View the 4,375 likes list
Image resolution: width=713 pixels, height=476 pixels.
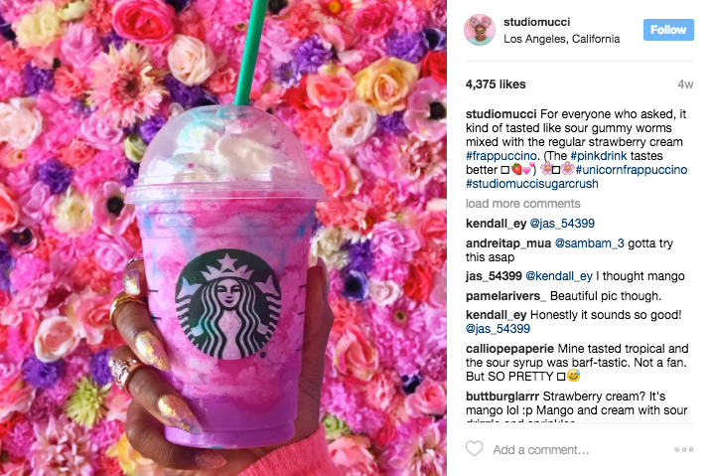tap(496, 84)
